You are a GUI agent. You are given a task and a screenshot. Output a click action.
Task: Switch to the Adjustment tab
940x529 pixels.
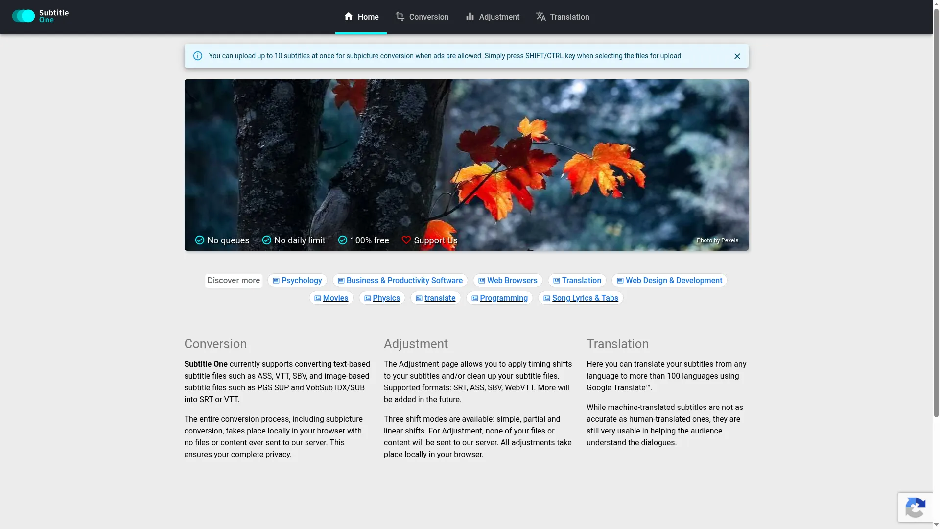pyautogui.click(x=492, y=17)
